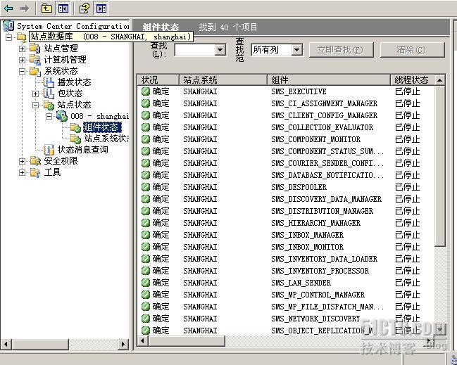Click the list's vertical scrollbar up arrow
This screenshot has width=457, height=365.
pos(440,79)
